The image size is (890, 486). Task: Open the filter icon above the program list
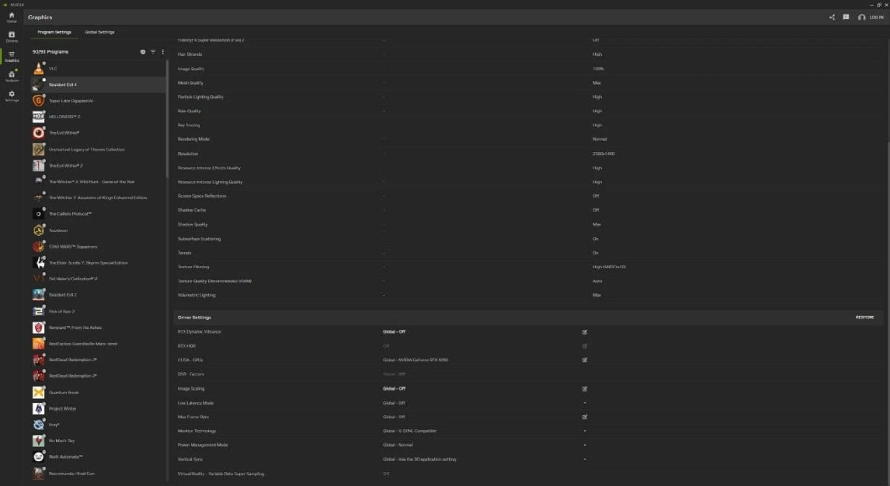pyautogui.click(x=153, y=52)
